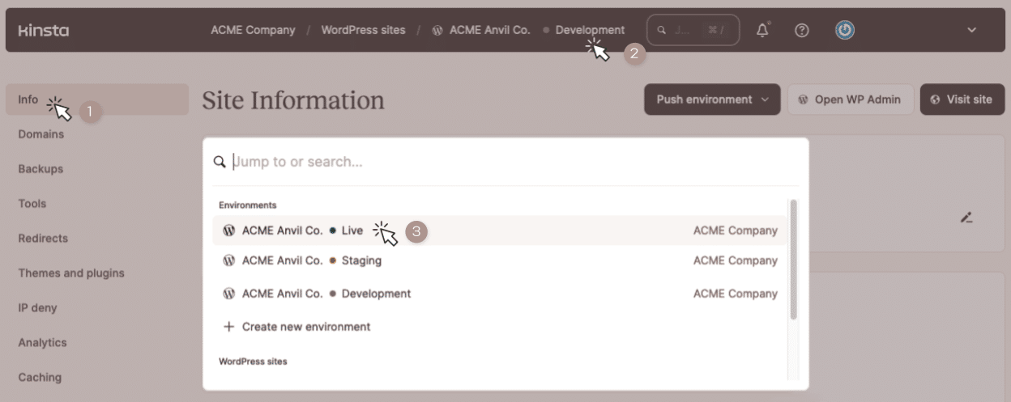1011x402 pixels.
Task: Select ACME Anvil Co. Development environment
Action: tap(376, 294)
